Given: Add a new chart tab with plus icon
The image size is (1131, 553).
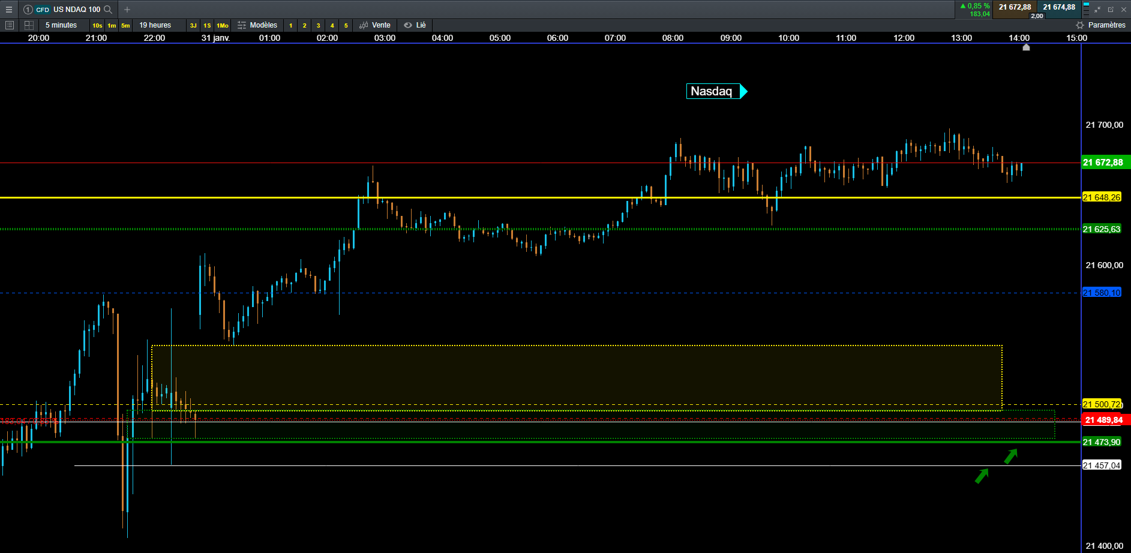Looking at the screenshot, I should (127, 10).
